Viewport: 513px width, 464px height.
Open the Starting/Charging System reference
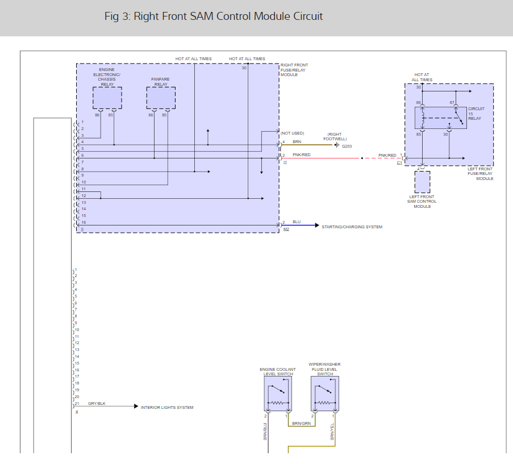click(x=352, y=227)
